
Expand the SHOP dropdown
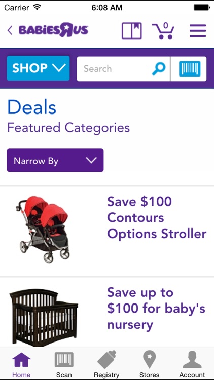click(x=38, y=68)
